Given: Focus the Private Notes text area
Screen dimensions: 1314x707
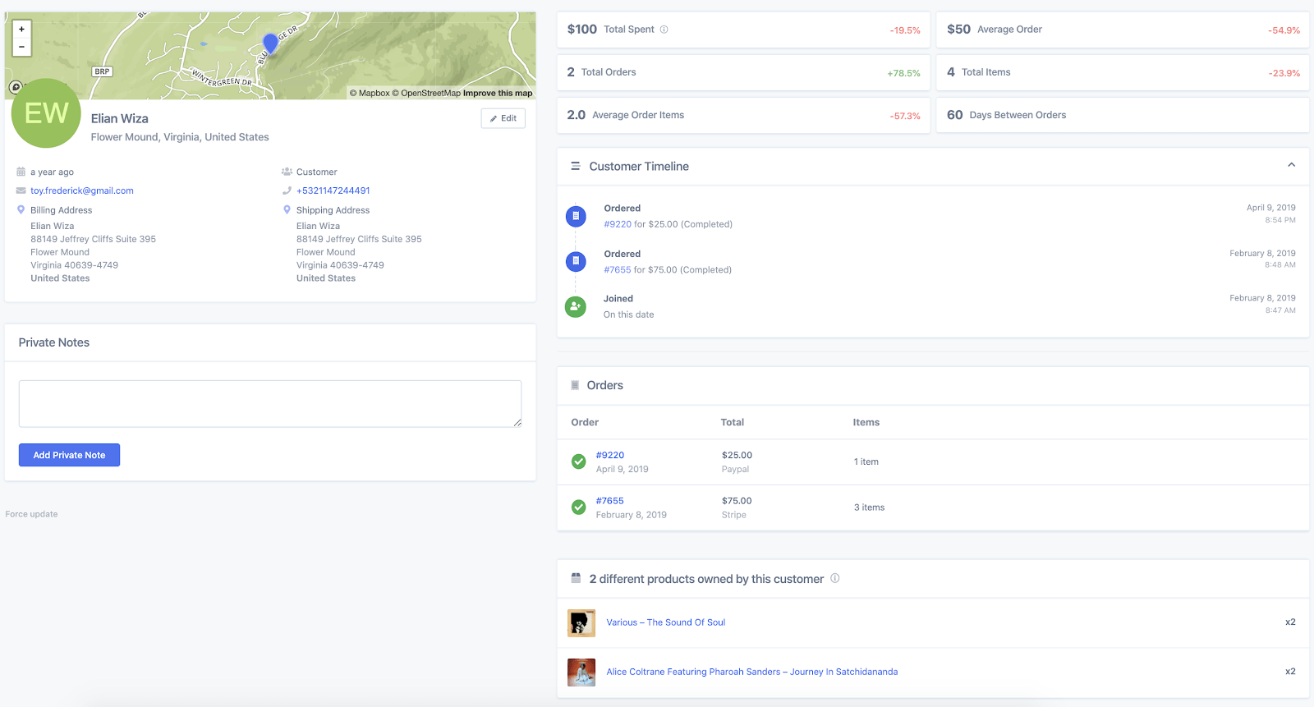Looking at the screenshot, I should [269, 403].
